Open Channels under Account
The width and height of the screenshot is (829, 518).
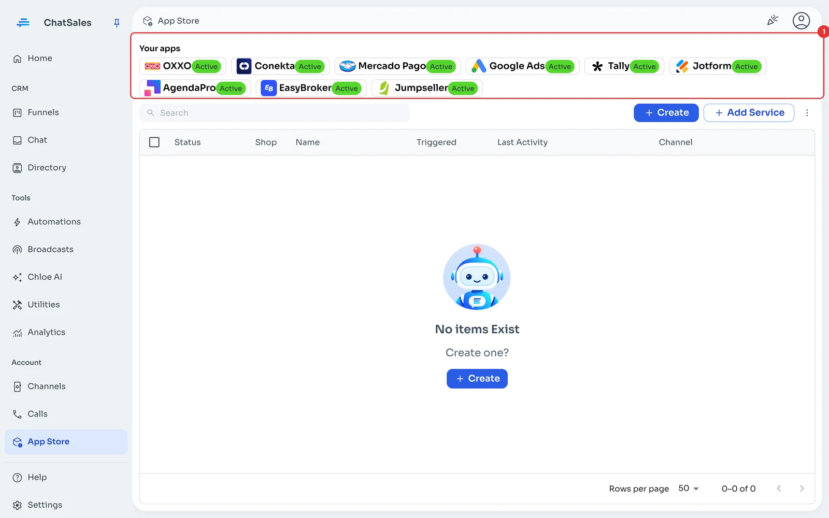point(66,386)
